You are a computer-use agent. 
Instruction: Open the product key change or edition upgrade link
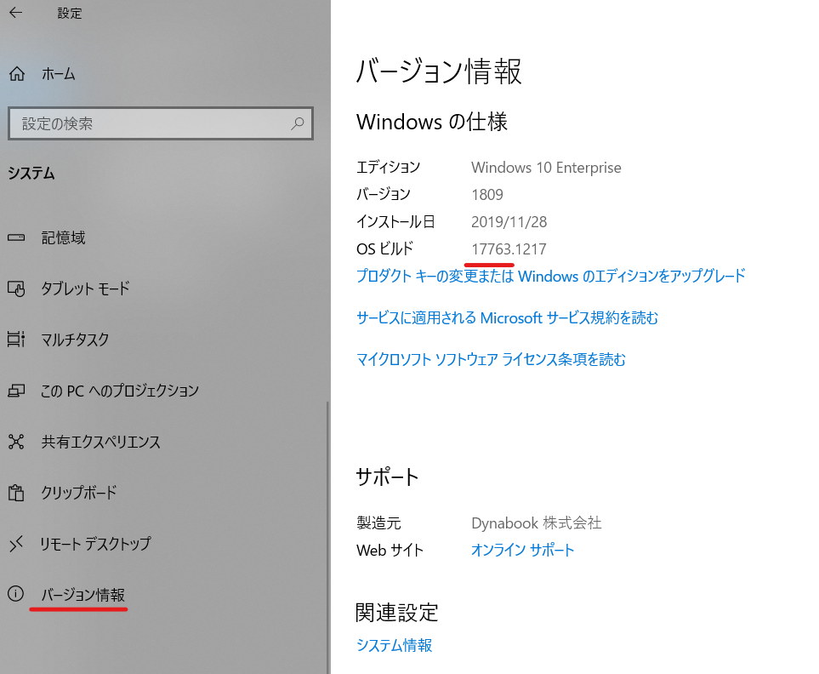coord(550,276)
